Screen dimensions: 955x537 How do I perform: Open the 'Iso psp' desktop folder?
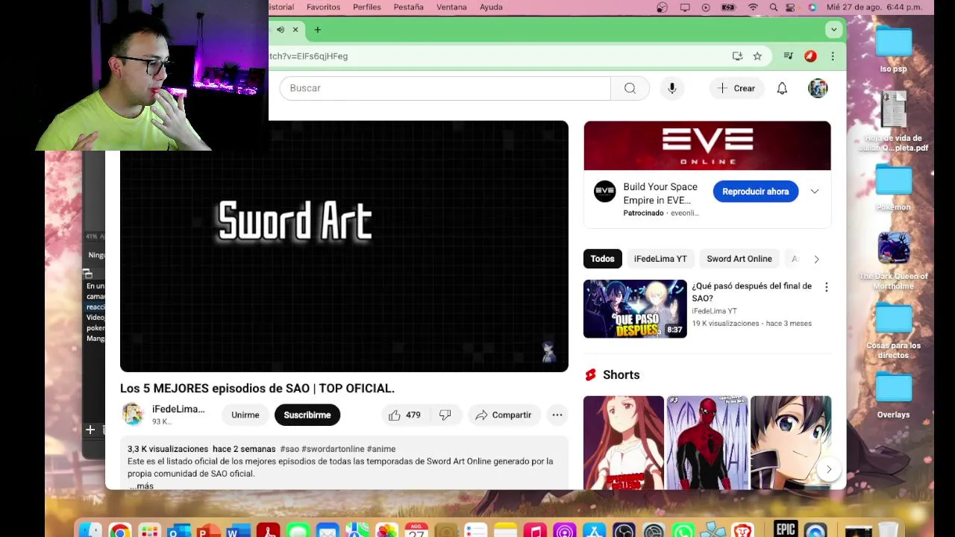click(893, 49)
